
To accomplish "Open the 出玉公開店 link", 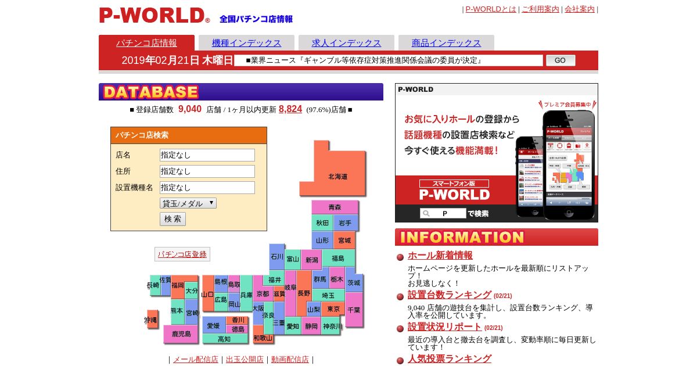I will pyautogui.click(x=245, y=359).
